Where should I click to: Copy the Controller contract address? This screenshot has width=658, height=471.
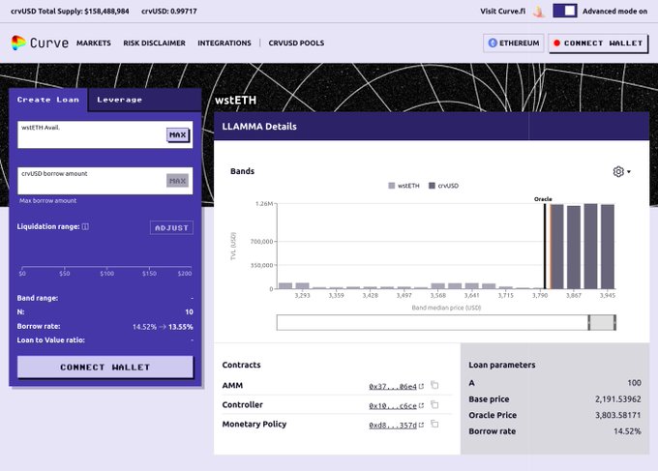(x=434, y=404)
